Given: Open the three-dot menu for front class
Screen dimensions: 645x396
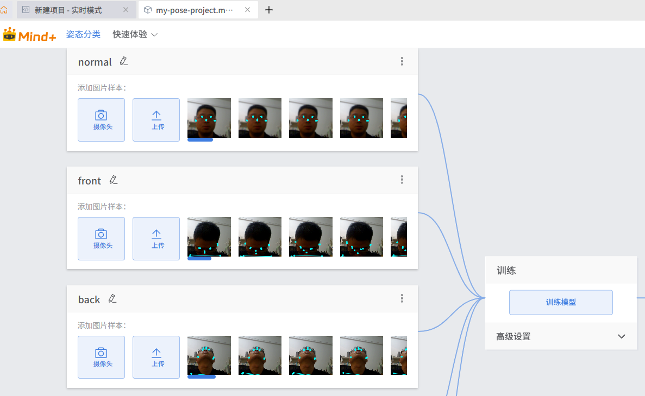Looking at the screenshot, I should [402, 180].
